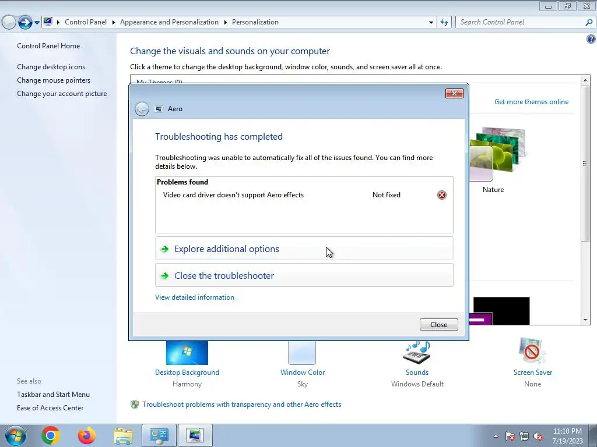The height and width of the screenshot is (447, 597).
Task: Expand the arrow after Appearance and Personalization
Action: [x=226, y=23]
